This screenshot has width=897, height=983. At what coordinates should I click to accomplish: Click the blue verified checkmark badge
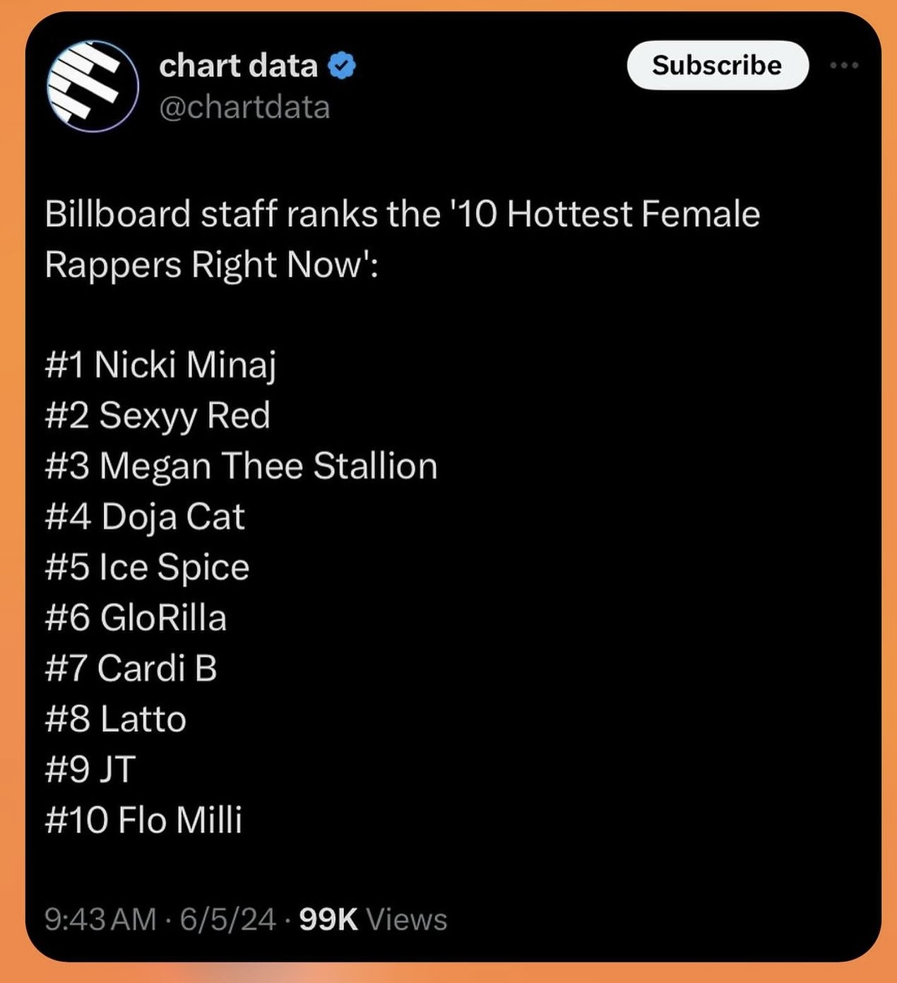point(343,66)
